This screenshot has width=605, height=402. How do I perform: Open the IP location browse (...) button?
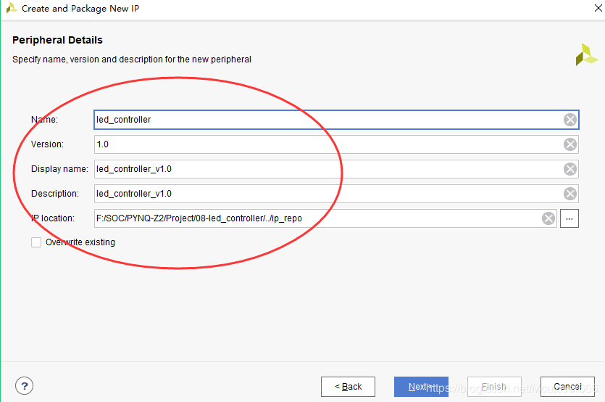coord(569,218)
